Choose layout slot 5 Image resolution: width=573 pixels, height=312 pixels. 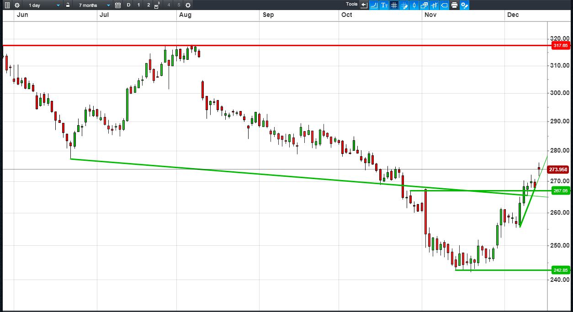[x=179, y=5]
